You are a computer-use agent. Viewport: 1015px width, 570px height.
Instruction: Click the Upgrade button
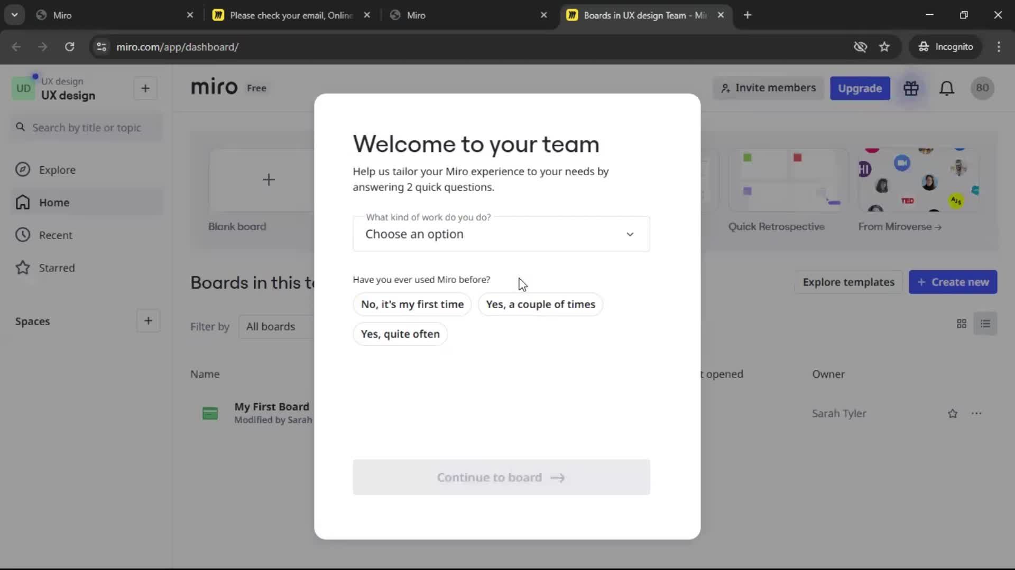click(x=860, y=88)
